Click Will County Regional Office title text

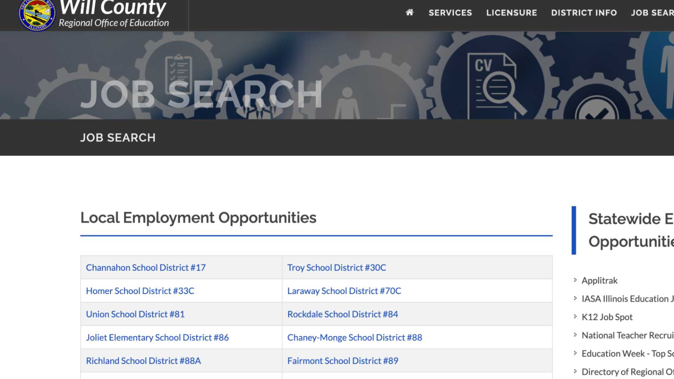[x=113, y=14]
